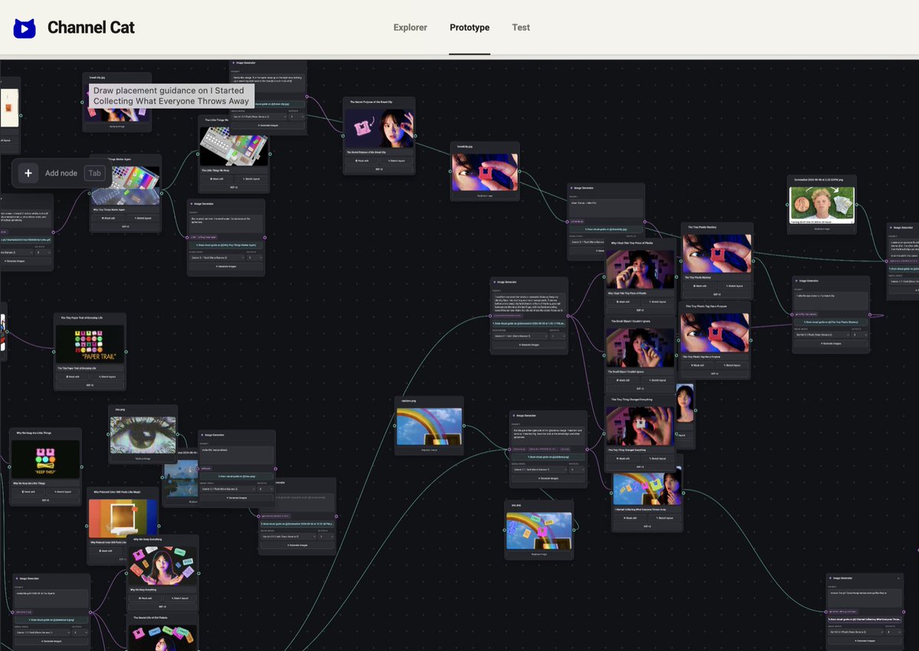Select the Screenshot 2025-09-08 image thumbnail
The image size is (919, 651).
point(822,205)
